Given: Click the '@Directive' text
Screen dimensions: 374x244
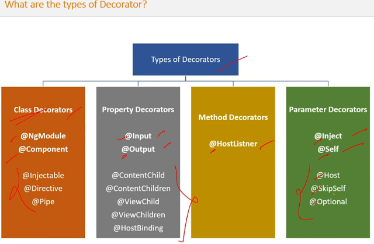Looking at the screenshot, I should 43,189.
